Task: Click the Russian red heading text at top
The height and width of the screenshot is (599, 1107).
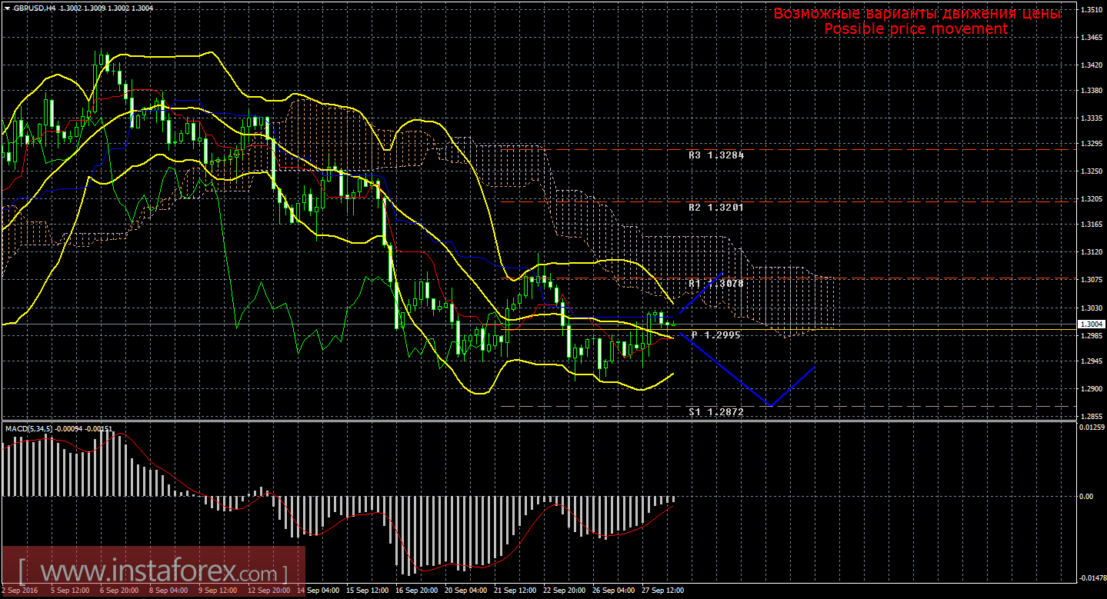Action: click(917, 13)
